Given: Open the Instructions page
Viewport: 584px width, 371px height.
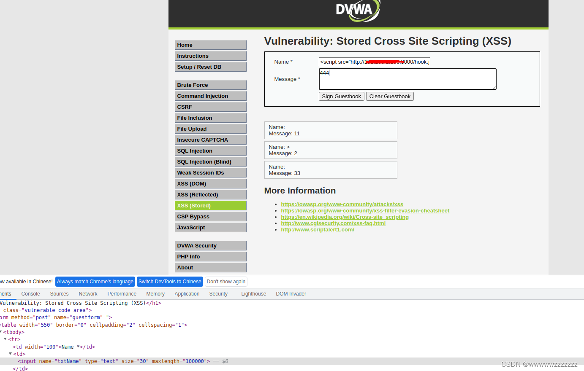Looking at the screenshot, I should click(x=211, y=56).
